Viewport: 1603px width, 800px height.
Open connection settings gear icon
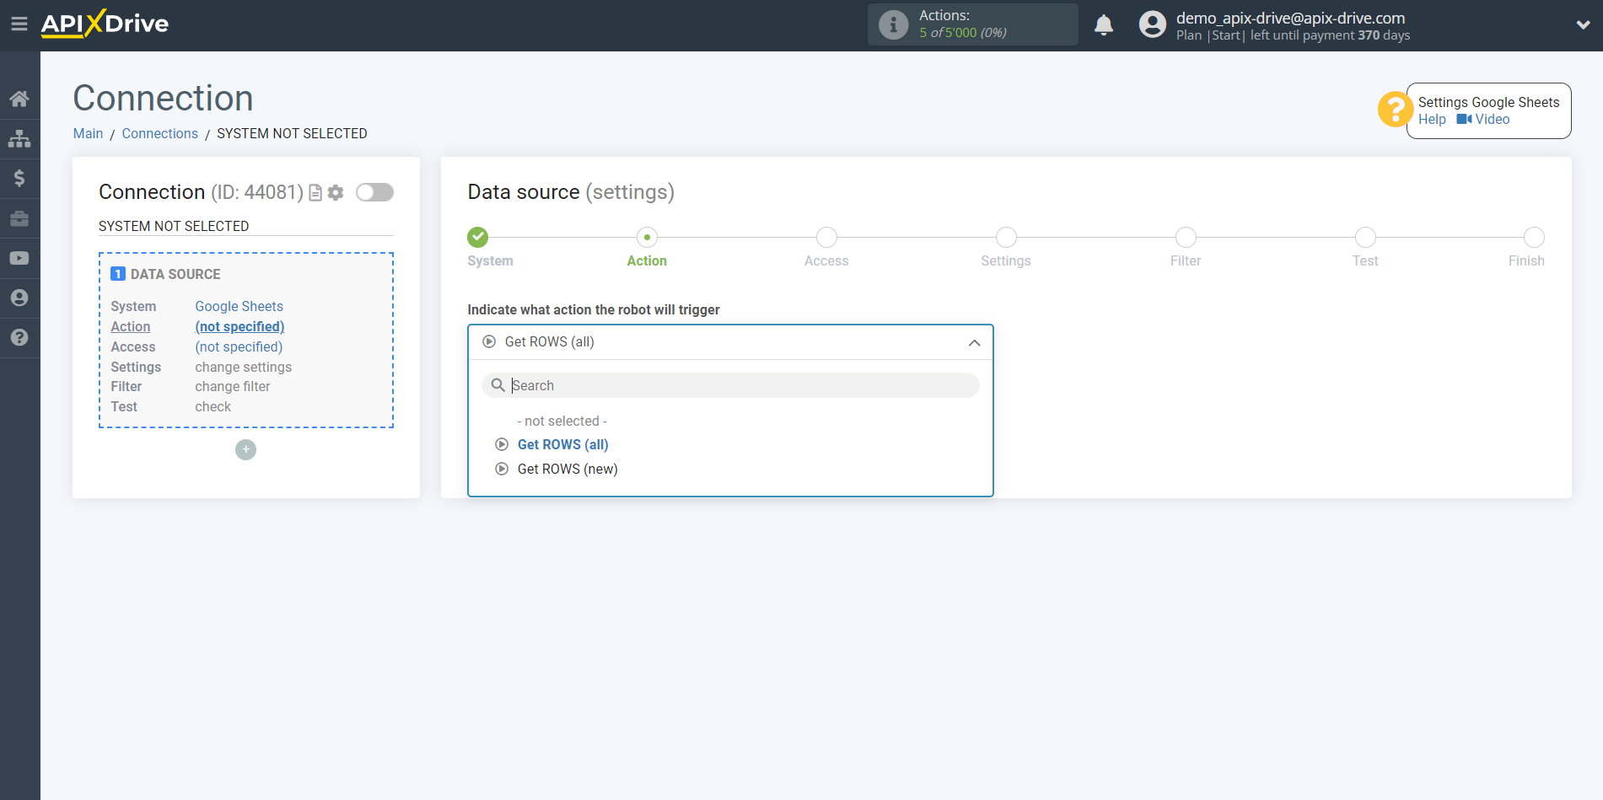pyautogui.click(x=336, y=193)
